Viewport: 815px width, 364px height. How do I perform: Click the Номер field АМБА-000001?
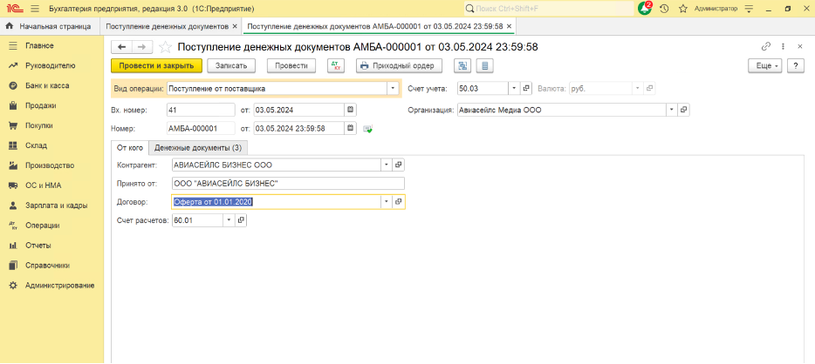tap(201, 129)
